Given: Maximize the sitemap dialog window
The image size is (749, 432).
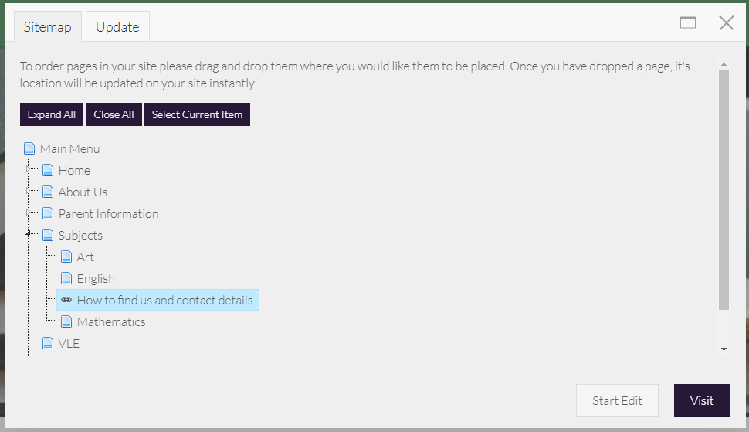Looking at the screenshot, I should coord(688,22).
